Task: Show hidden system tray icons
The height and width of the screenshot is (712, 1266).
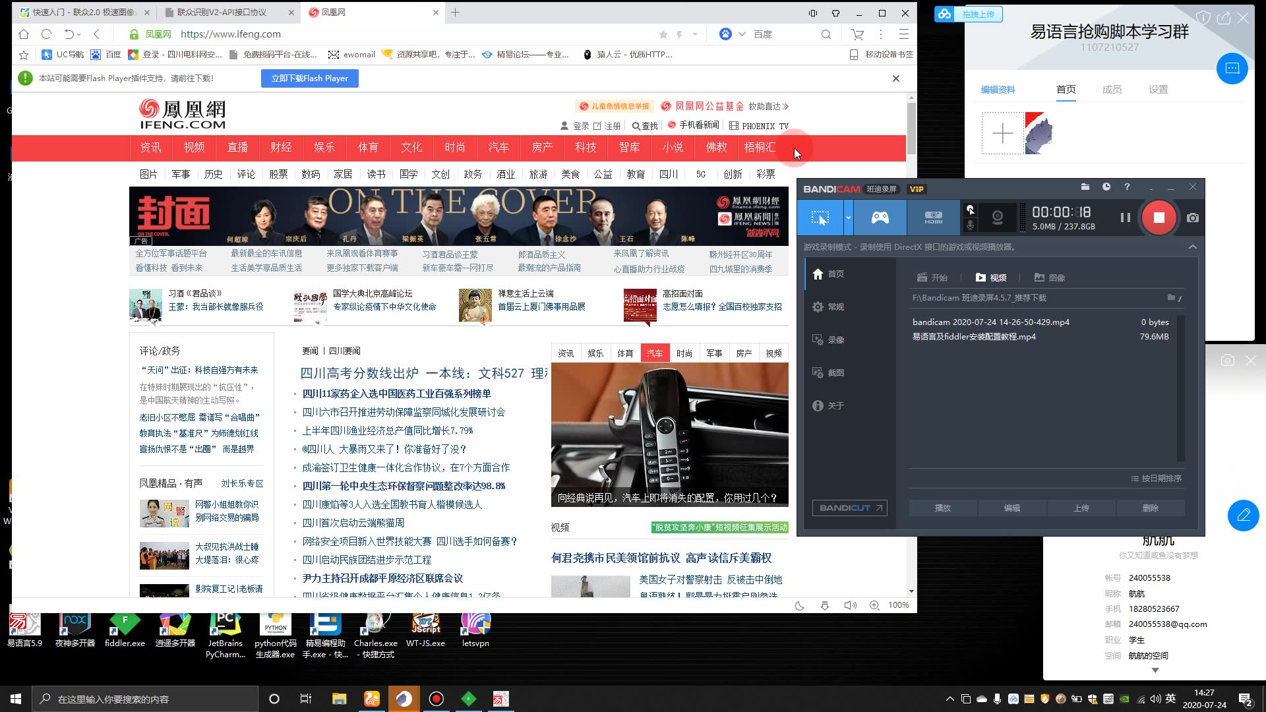Action: point(950,699)
